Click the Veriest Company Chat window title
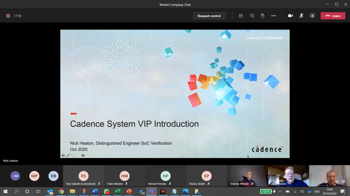The width and height of the screenshot is (350, 196). 175,5
